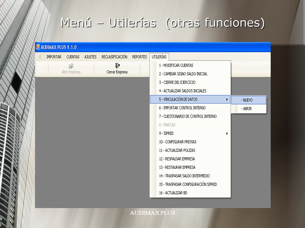Choose 2 - CAMBIAR SIGNO SALDO INICIAL
This screenshot has width=305, height=228.
click(x=190, y=74)
